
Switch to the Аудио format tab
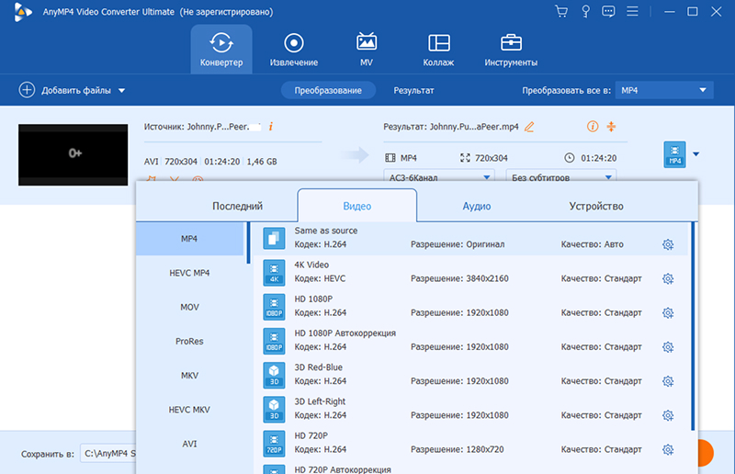(x=476, y=206)
